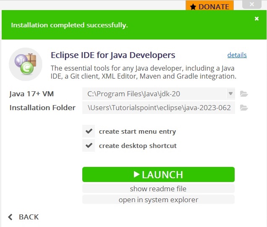
Task: Browse folder for Java VM location
Action: pos(244,94)
